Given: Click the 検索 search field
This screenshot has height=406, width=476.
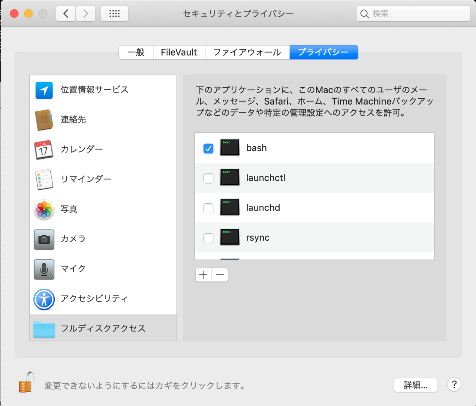Looking at the screenshot, I should click(413, 14).
